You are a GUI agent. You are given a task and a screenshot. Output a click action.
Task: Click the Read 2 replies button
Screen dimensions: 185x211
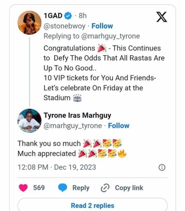92,206
